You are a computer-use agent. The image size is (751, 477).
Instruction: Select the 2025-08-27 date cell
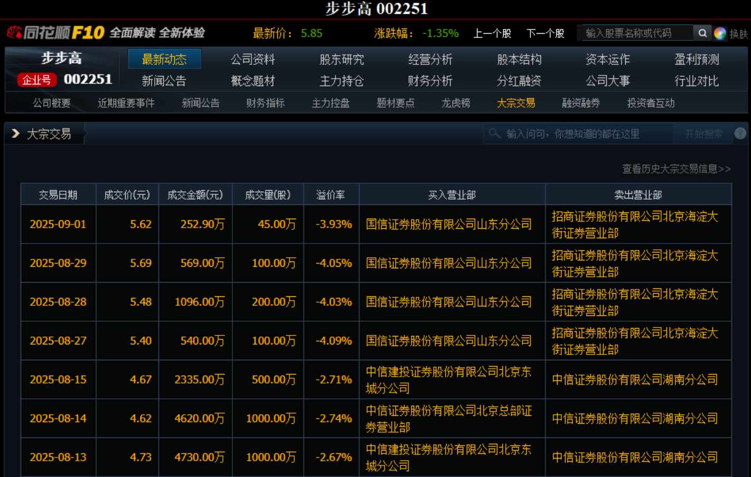(58, 341)
